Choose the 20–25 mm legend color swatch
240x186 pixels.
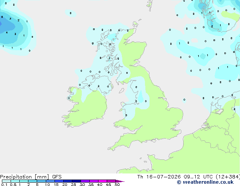[67, 181]
